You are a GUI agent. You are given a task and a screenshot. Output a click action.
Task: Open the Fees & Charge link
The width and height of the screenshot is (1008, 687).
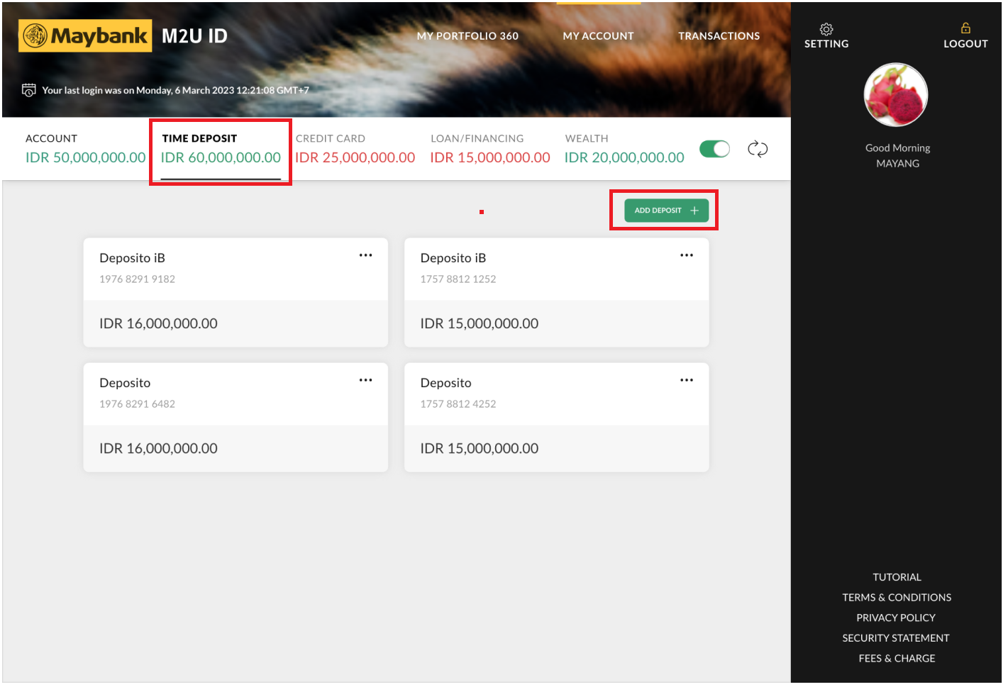tap(897, 659)
